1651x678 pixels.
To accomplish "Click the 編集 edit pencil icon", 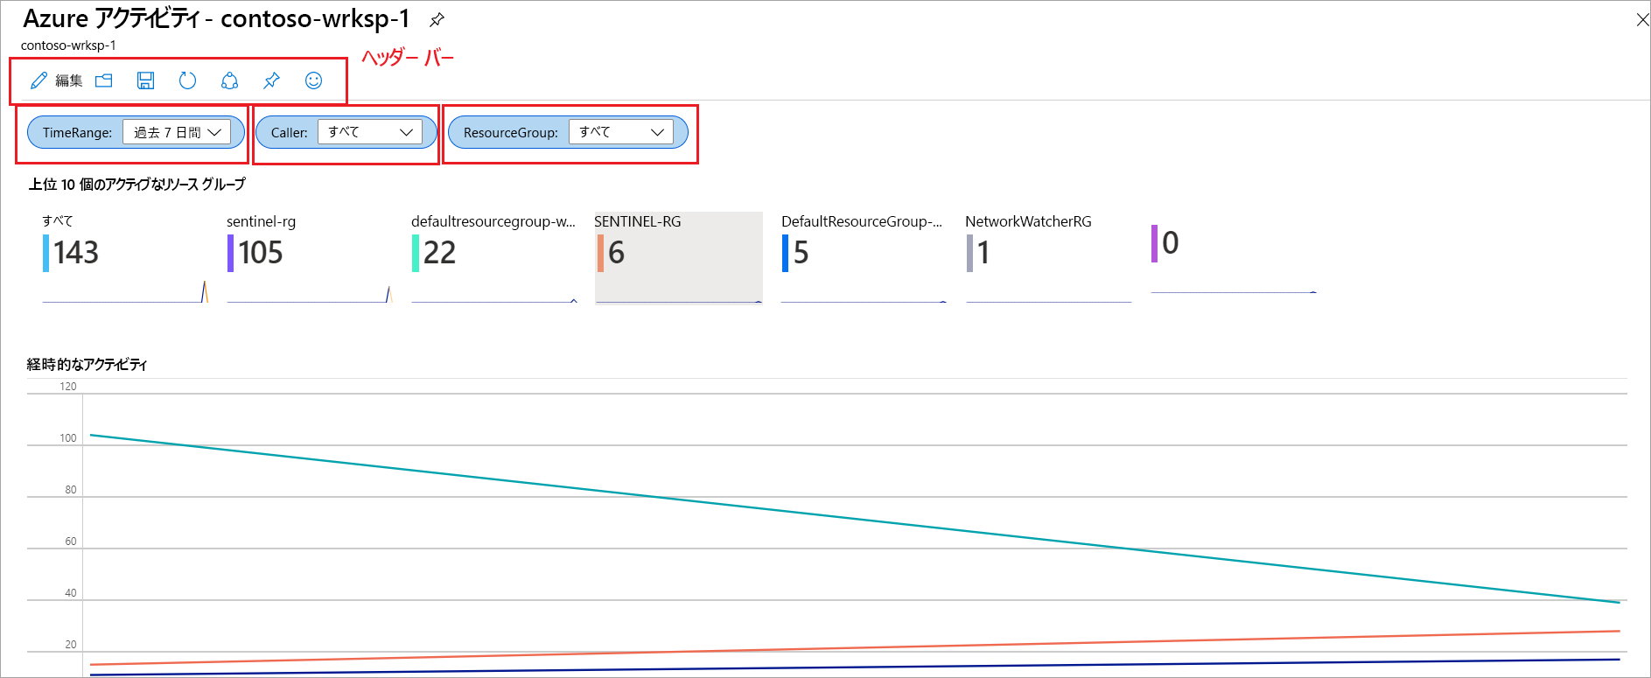I will [x=38, y=80].
